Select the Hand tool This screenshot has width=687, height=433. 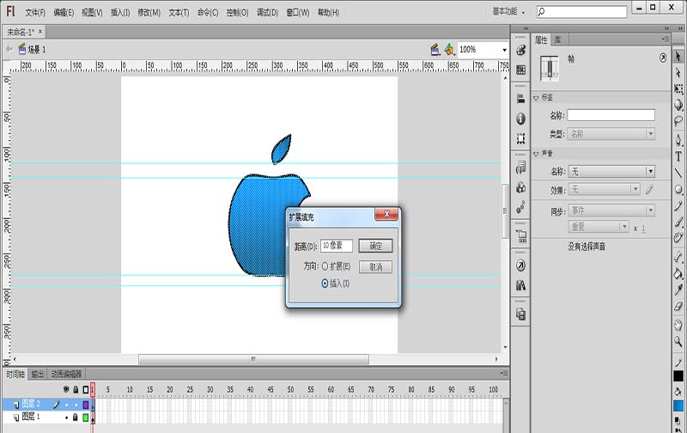click(x=678, y=325)
